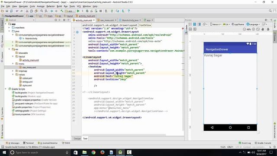Click the Redo toolbar icon

[x=21, y=11]
